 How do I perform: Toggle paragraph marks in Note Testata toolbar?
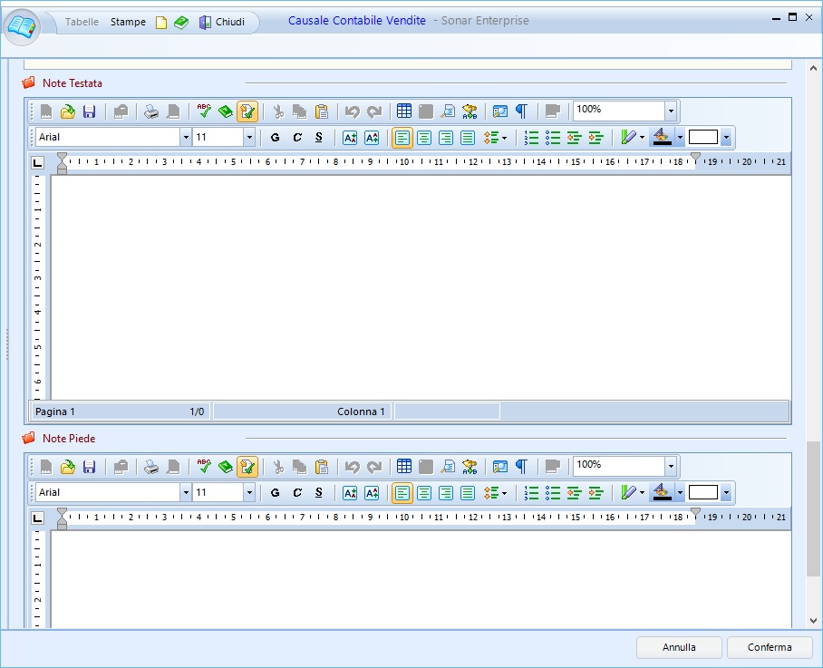(521, 111)
